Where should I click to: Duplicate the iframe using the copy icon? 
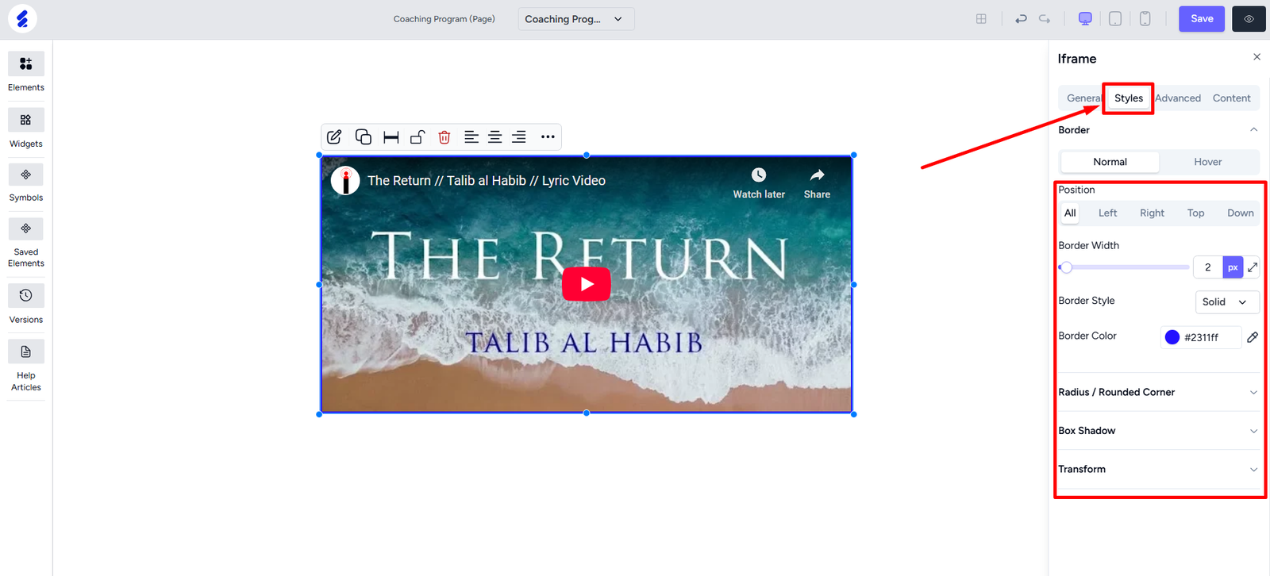tap(363, 137)
